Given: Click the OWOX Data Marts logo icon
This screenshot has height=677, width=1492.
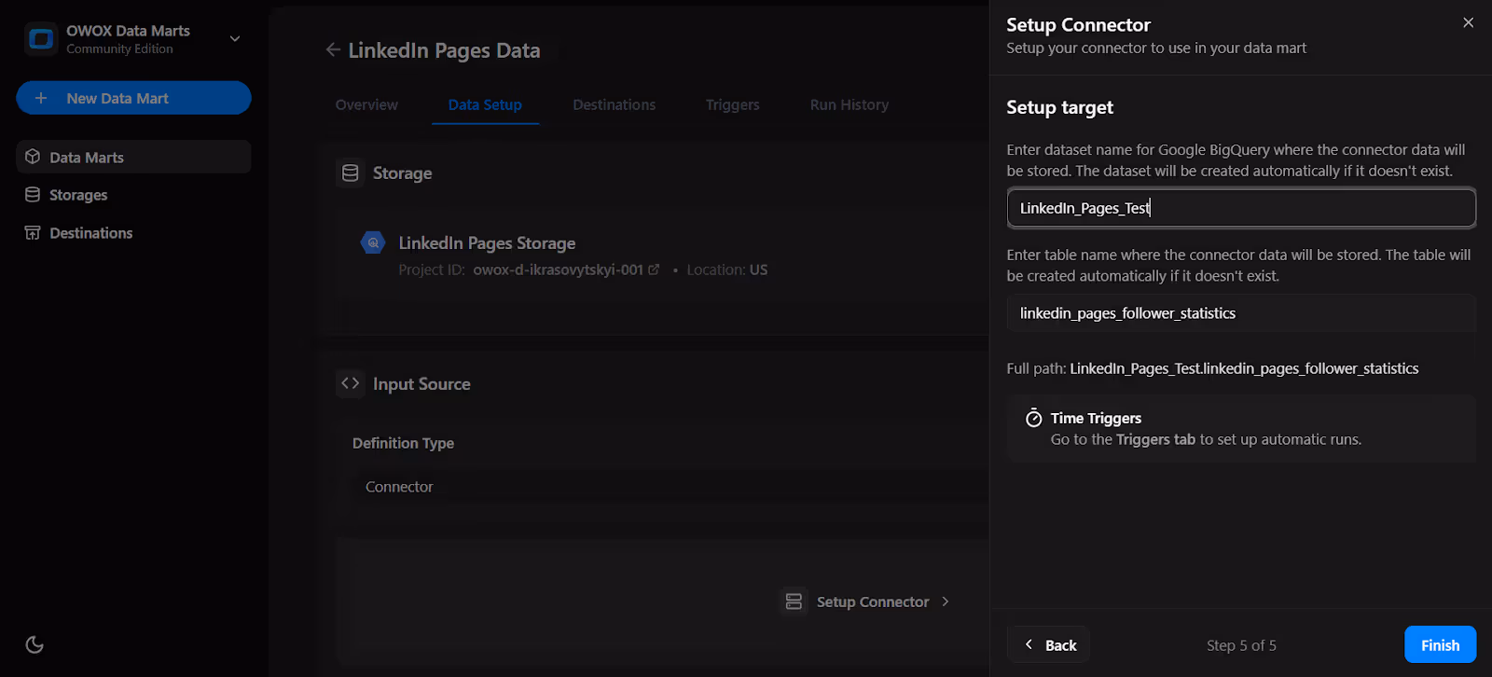Looking at the screenshot, I should coord(41,39).
